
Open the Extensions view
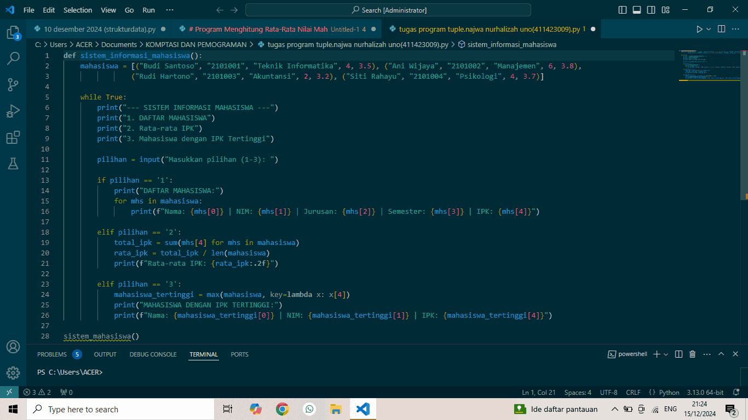[x=13, y=137]
